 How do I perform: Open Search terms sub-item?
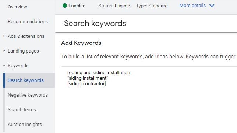pos(22,109)
